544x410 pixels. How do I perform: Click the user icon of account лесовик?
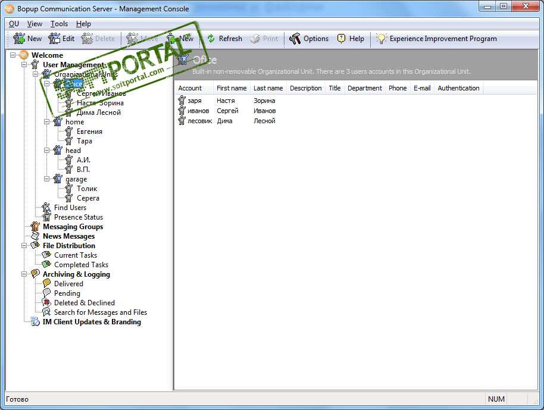tap(182, 121)
